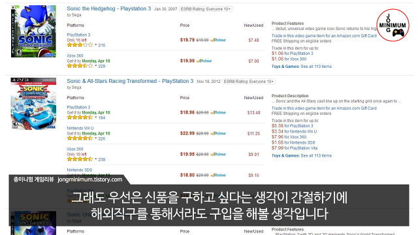The image size is (418, 235).
Task: Open 226 customer reviews link
Action: (x=102, y=138)
